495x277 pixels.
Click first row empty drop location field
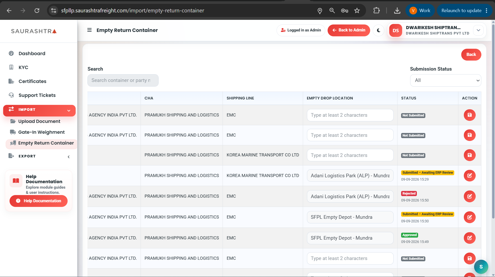[350, 115]
